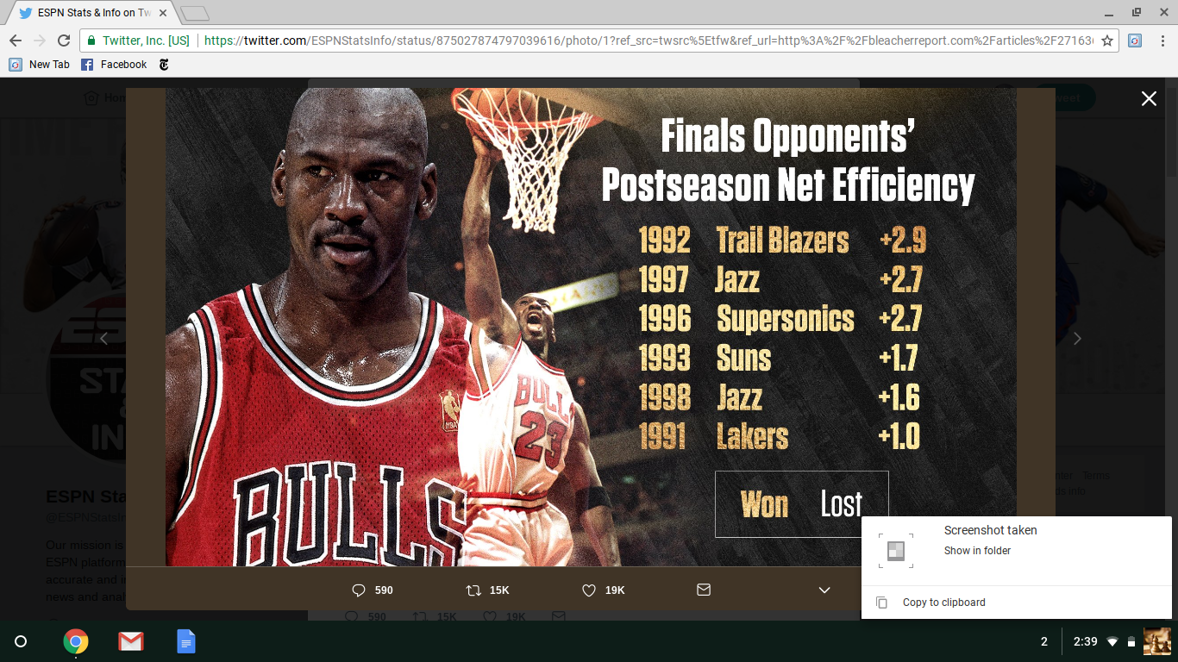Open the Facebook bookmark
This screenshot has width=1178, height=662.
pyautogui.click(x=114, y=65)
